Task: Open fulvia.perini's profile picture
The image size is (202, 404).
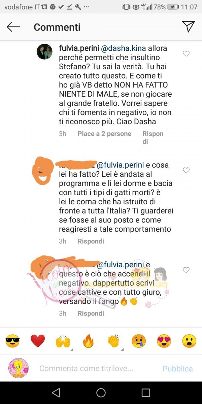Action: coord(44,52)
